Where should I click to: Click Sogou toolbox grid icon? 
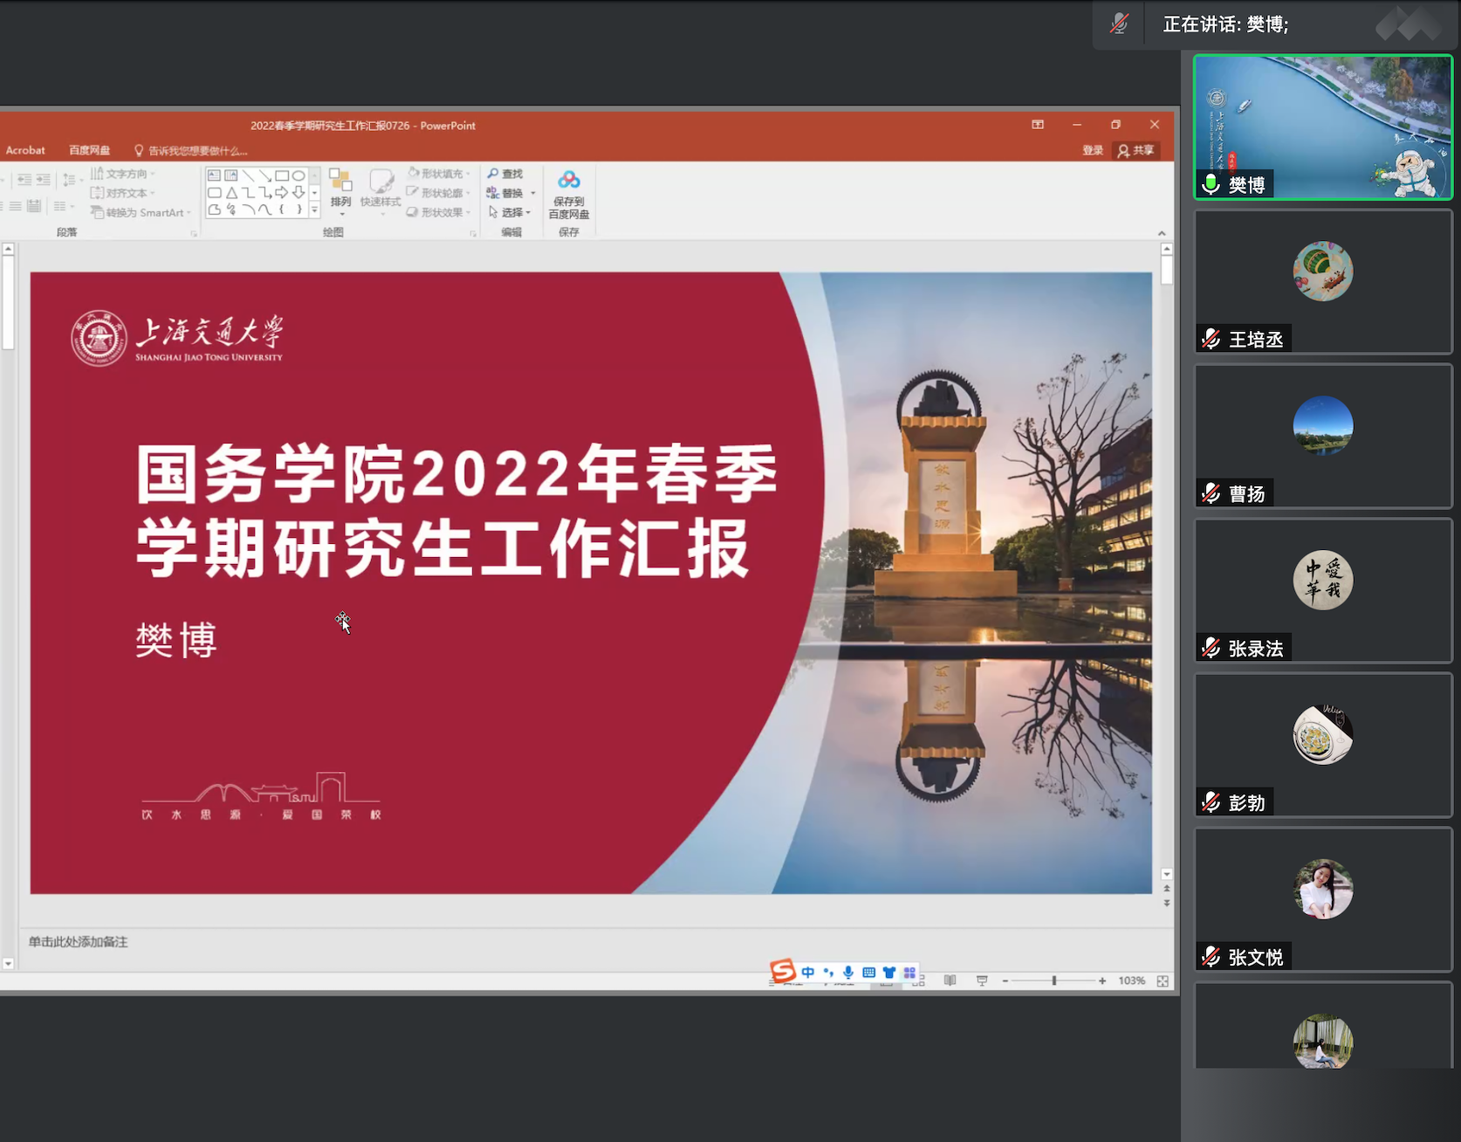point(909,972)
